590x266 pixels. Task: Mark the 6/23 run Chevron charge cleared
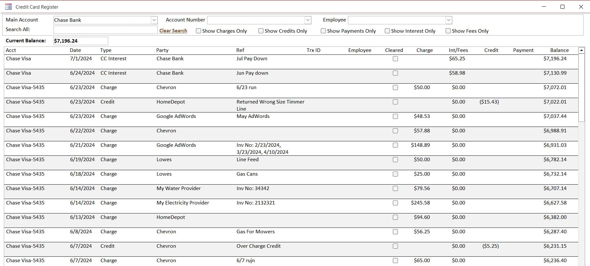pyautogui.click(x=395, y=87)
